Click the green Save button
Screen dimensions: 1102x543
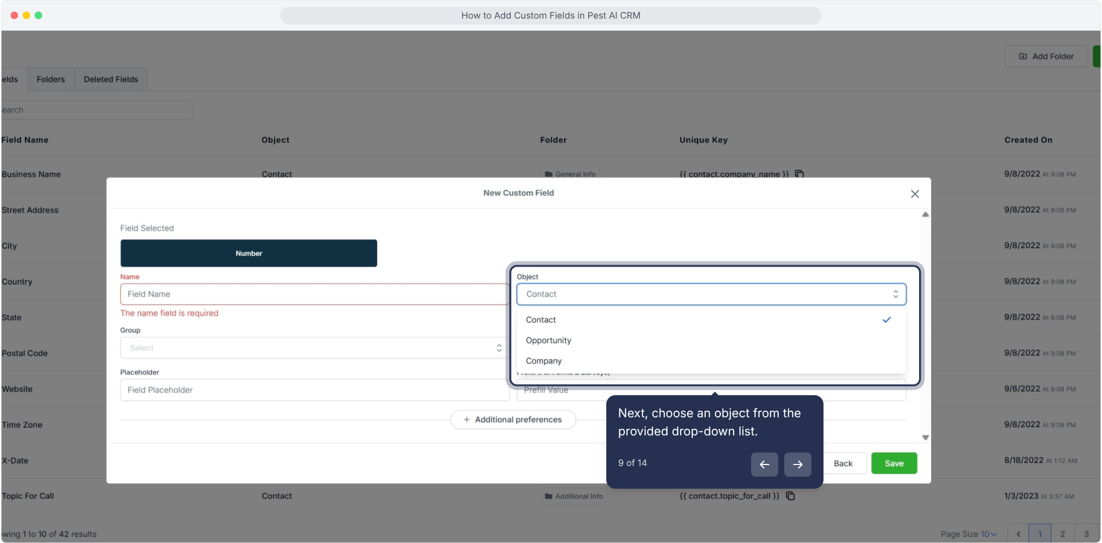pyautogui.click(x=894, y=464)
